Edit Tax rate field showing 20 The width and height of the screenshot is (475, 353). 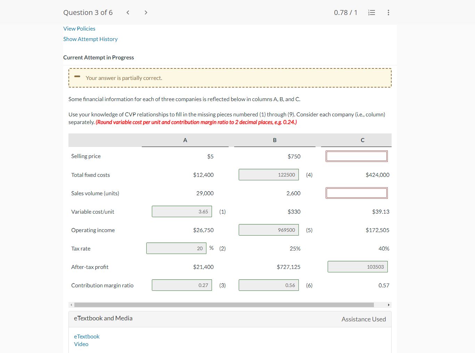(176, 248)
